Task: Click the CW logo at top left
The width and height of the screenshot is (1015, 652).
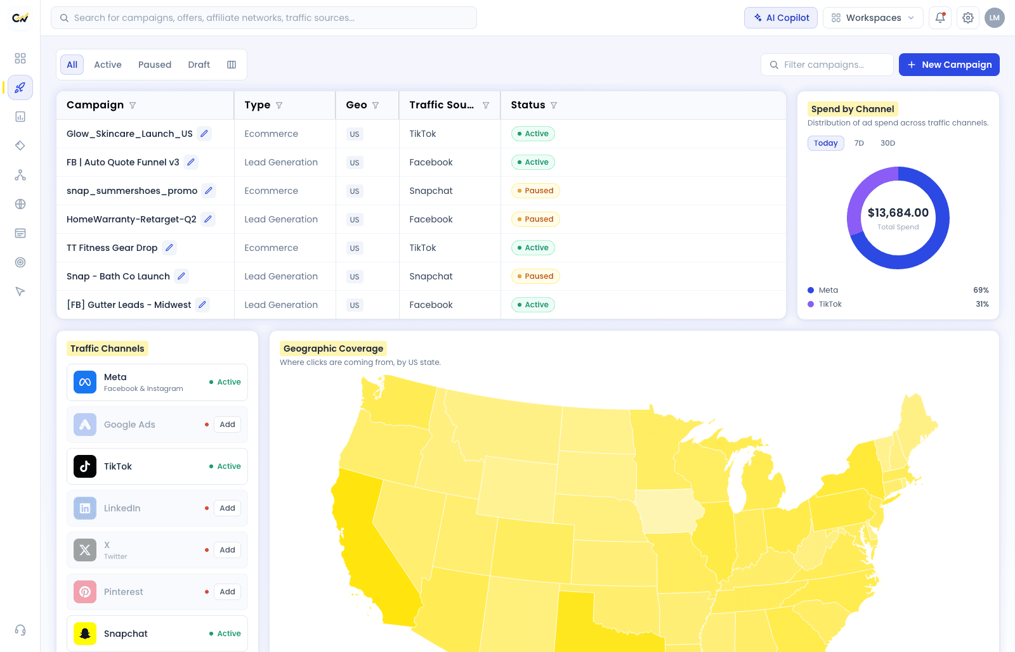Action: [x=20, y=18]
